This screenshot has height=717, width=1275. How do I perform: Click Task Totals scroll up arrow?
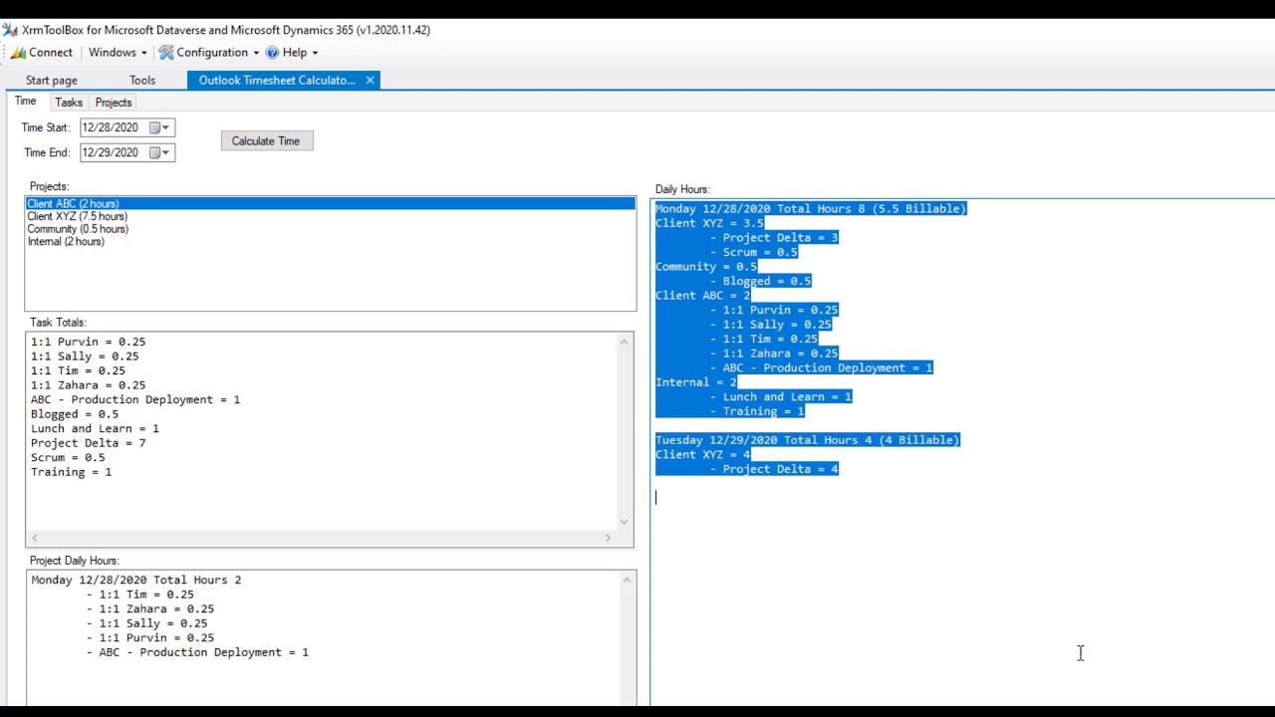pyautogui.click(x=625, y=343)
